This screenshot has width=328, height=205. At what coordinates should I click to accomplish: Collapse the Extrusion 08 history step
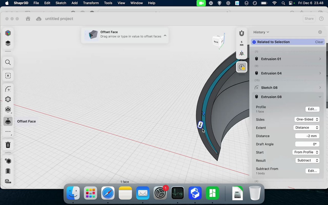[320, 97]
